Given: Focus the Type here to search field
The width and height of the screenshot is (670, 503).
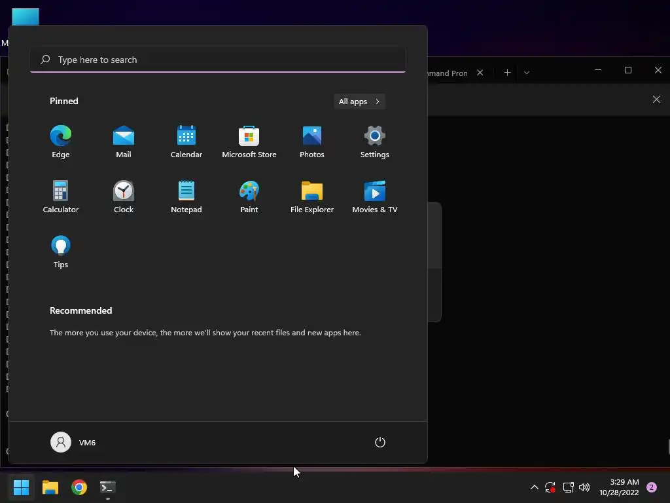Looking at the screenshot, I should (x=218, y=60).
